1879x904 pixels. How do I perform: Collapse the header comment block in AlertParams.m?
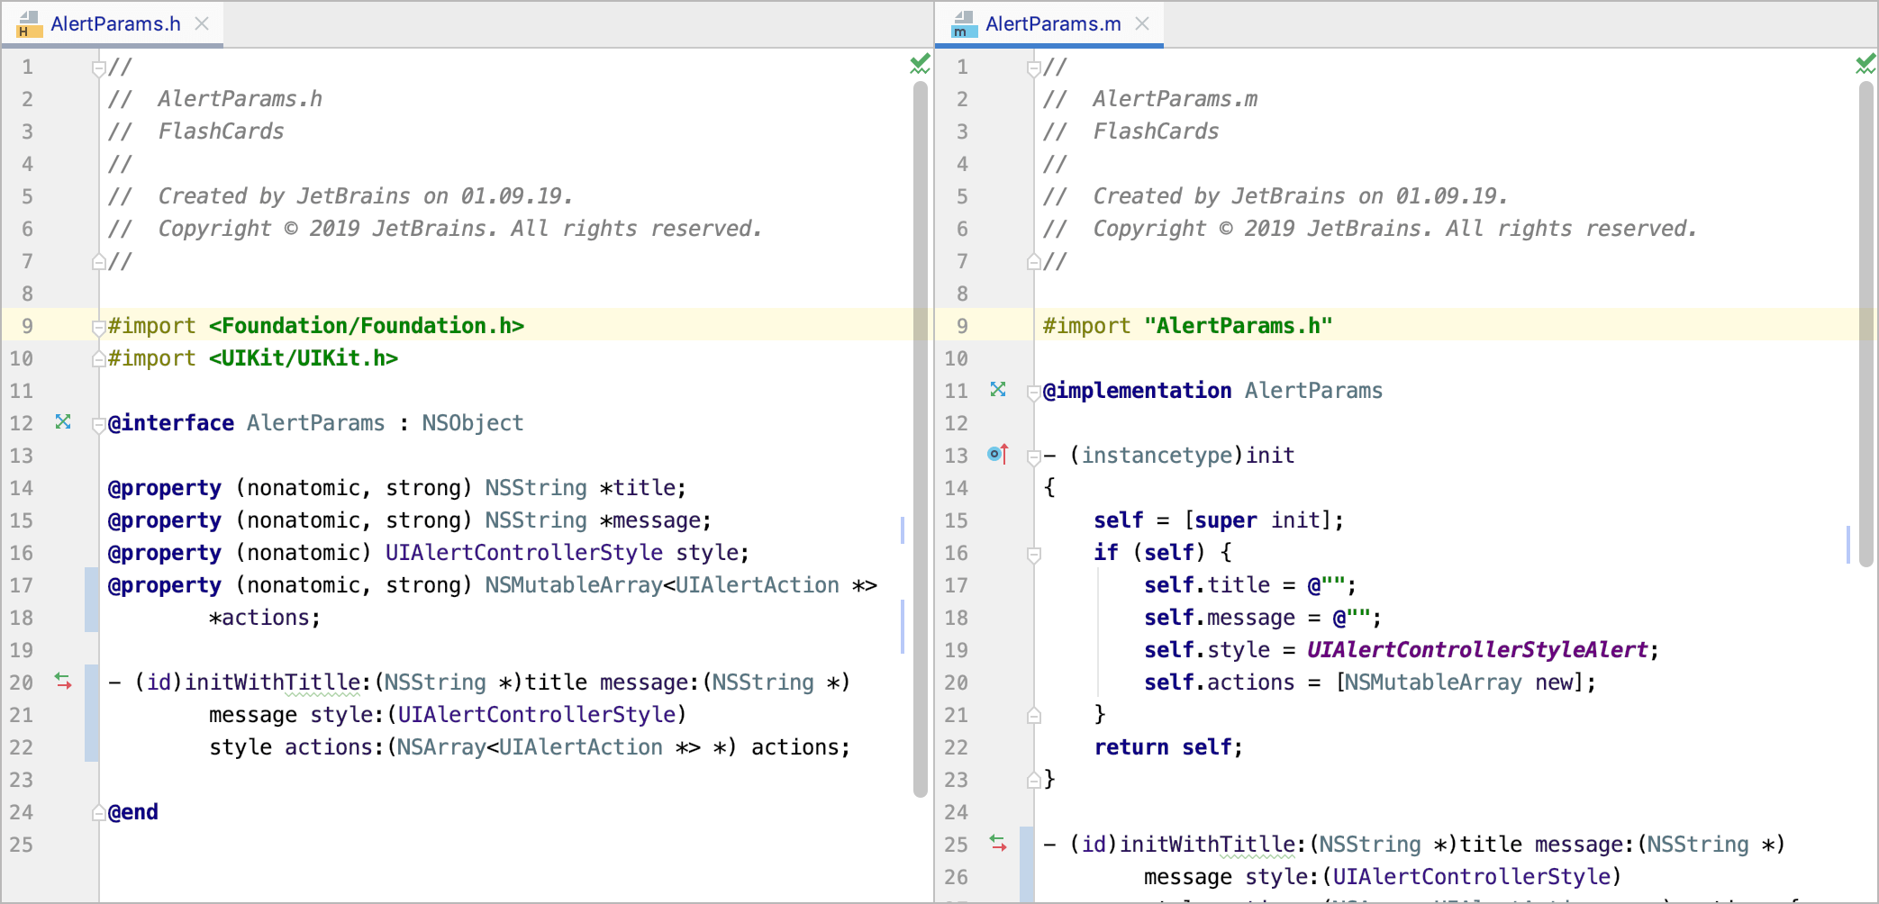[x=1034, y=68]
